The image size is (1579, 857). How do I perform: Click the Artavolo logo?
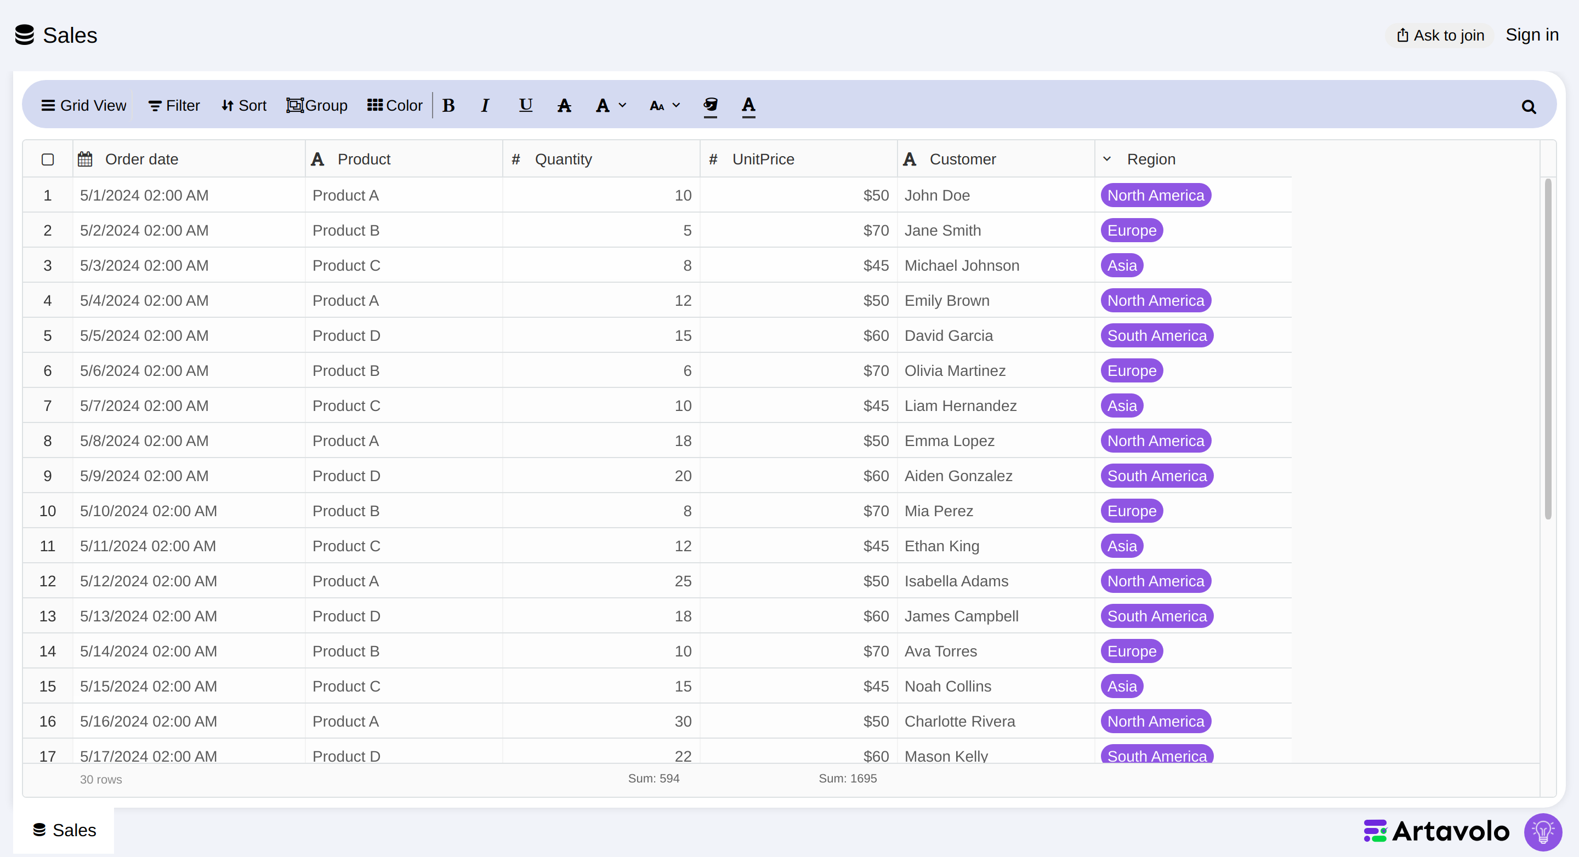click(x=1435, y=831)
